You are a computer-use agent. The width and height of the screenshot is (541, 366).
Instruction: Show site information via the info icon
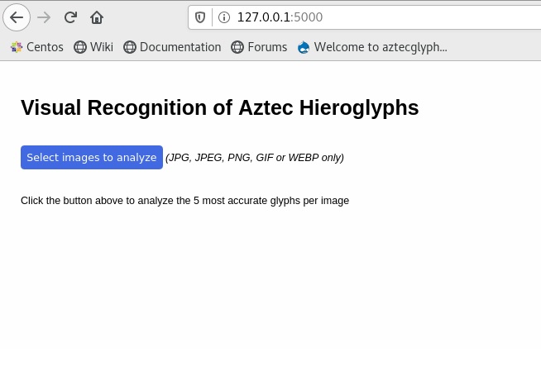(x=224, y=17)
